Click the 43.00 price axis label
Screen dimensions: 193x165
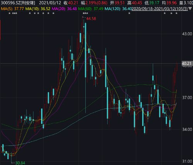tap(187, 34)
